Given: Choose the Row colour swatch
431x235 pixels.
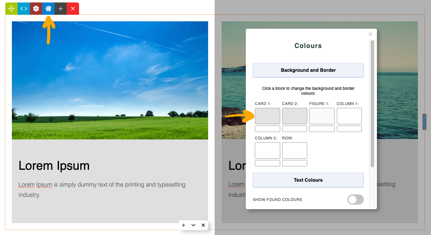Looking at the screenshot, I should [295, 151].
